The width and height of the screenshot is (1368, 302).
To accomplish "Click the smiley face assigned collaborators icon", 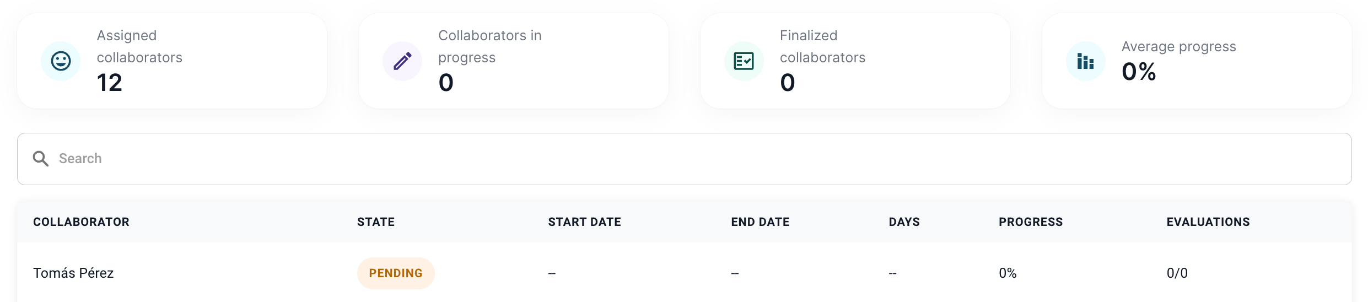I will click(61, 61).
